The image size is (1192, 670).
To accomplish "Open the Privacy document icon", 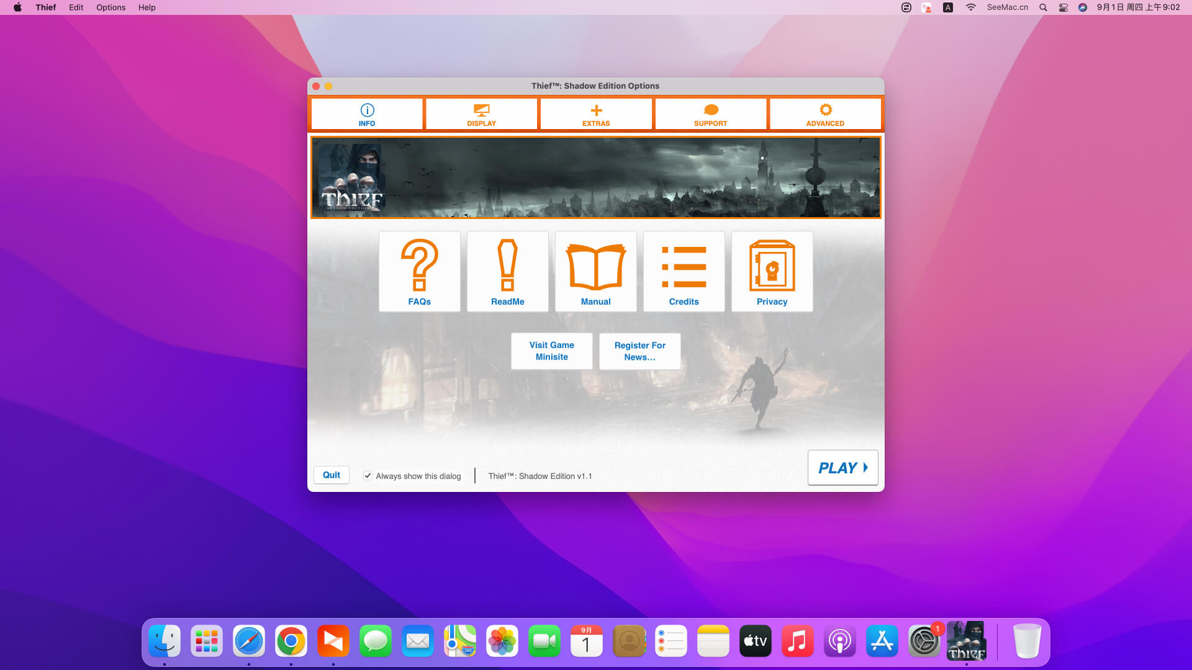I will click(x=772, y=271).
